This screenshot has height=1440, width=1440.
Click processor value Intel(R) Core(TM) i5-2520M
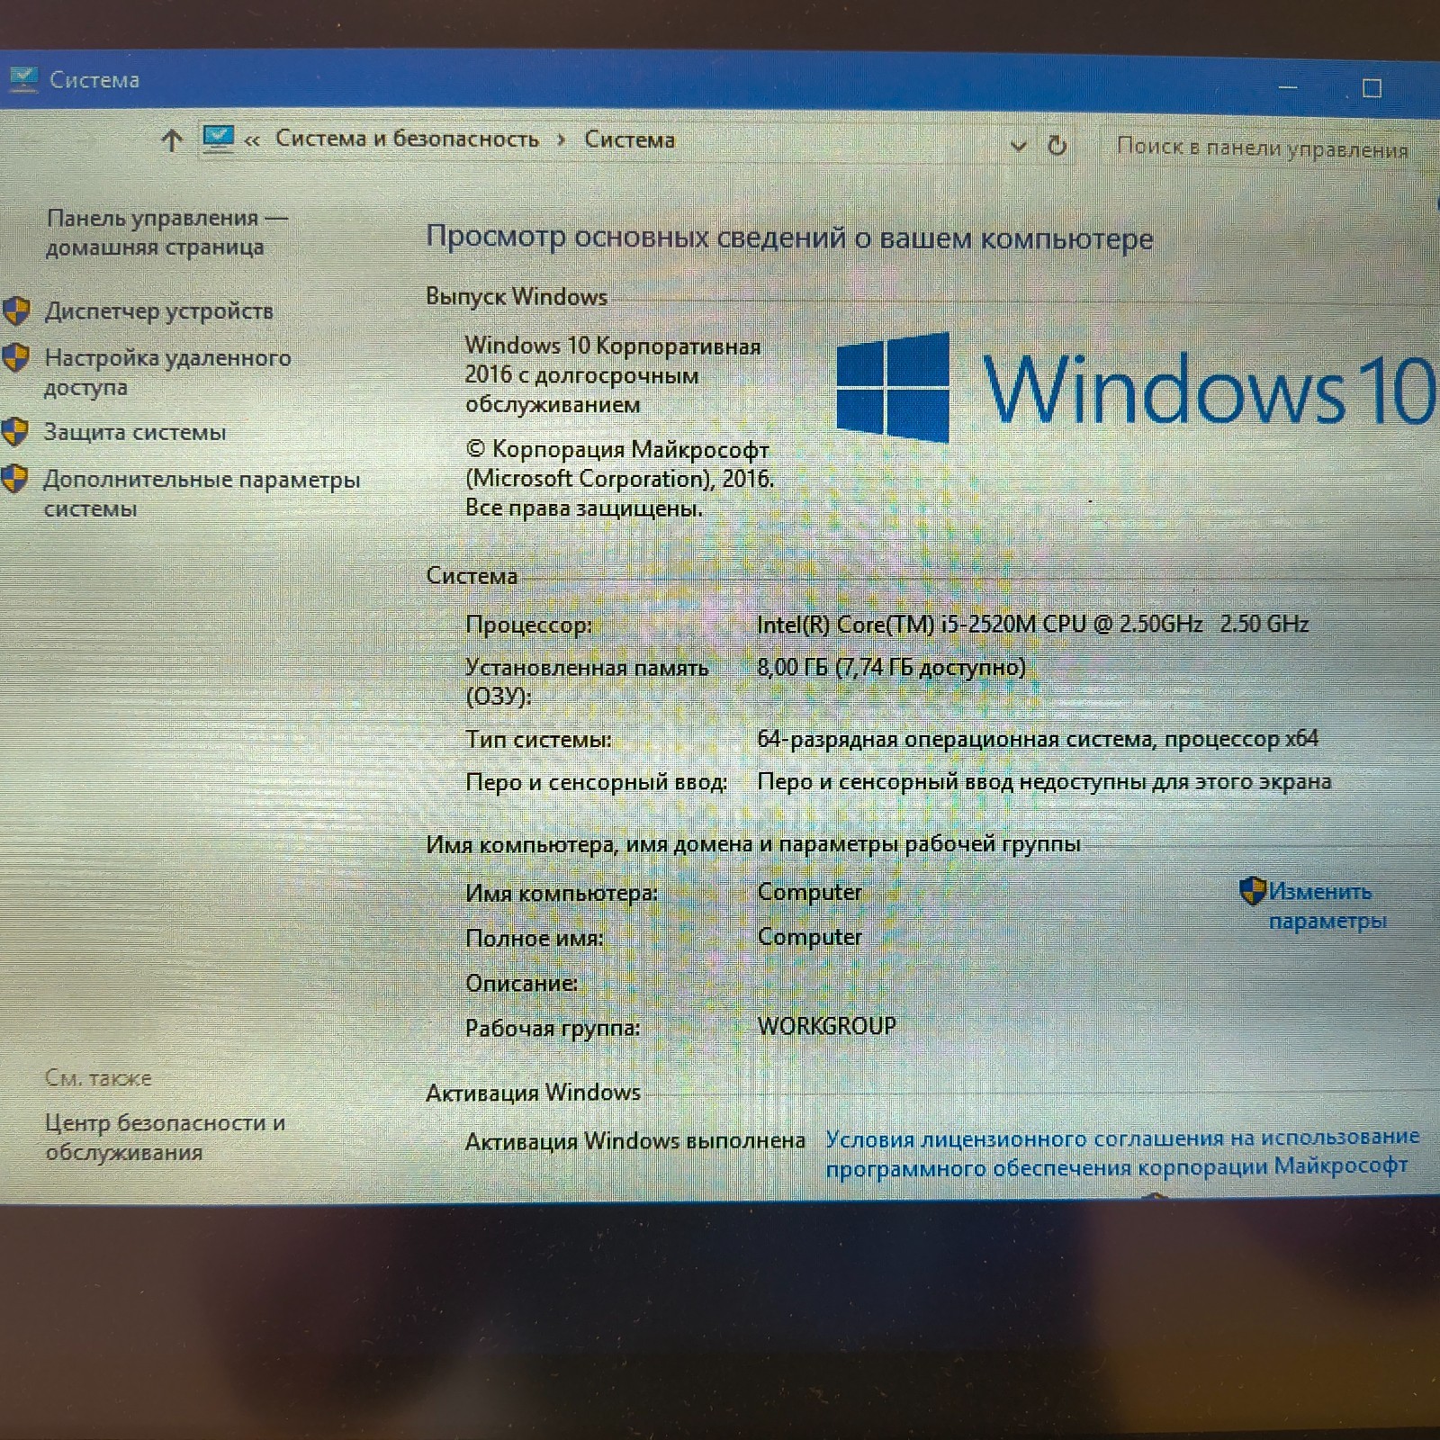[x=1032, y=624]
